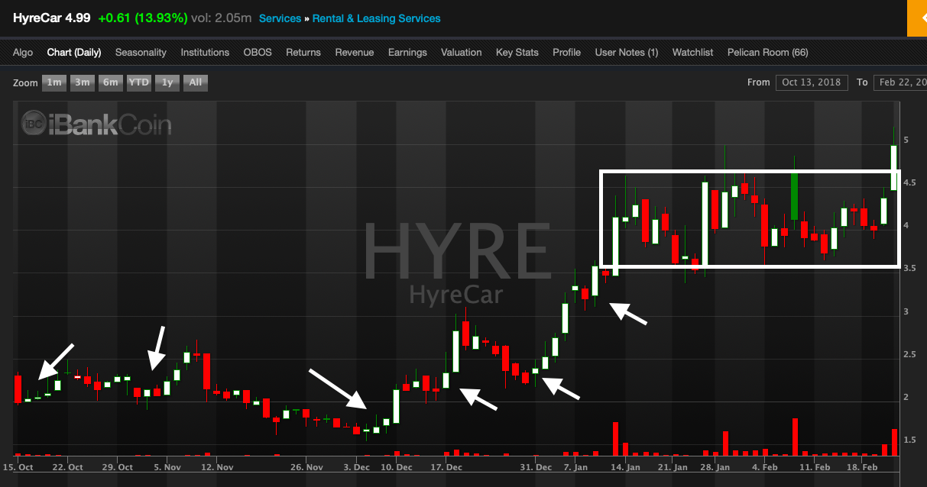Go to the OBOS tab
Viewport: 927px width, 487px height.
point(258,53)
